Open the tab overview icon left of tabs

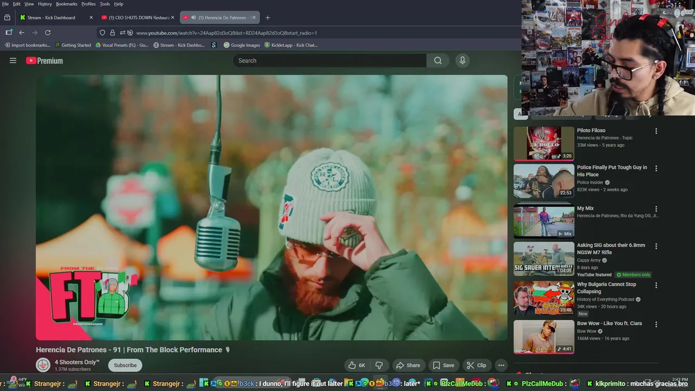(x=7, y=17)
